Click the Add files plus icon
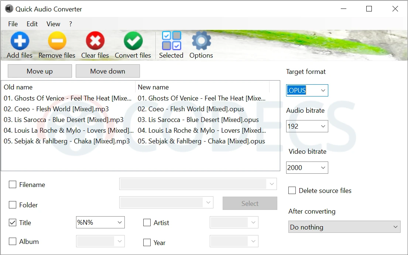Screen dimensions: 408x255 [x=20, y=41]
